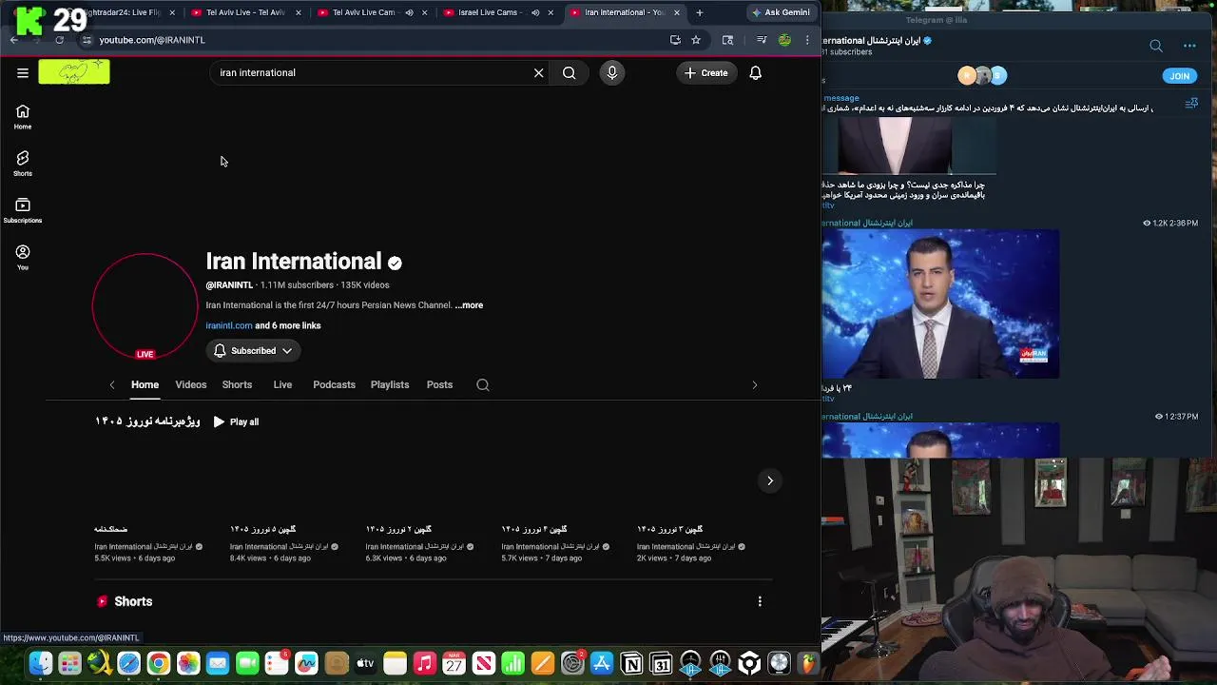Search within the channel magnifier icon
The height and width of the screenshot is (685, 1217).
483,384
